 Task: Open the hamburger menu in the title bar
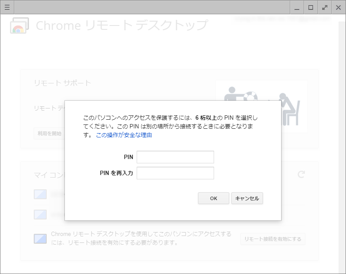pyautogui.click(x=7, y=7)
